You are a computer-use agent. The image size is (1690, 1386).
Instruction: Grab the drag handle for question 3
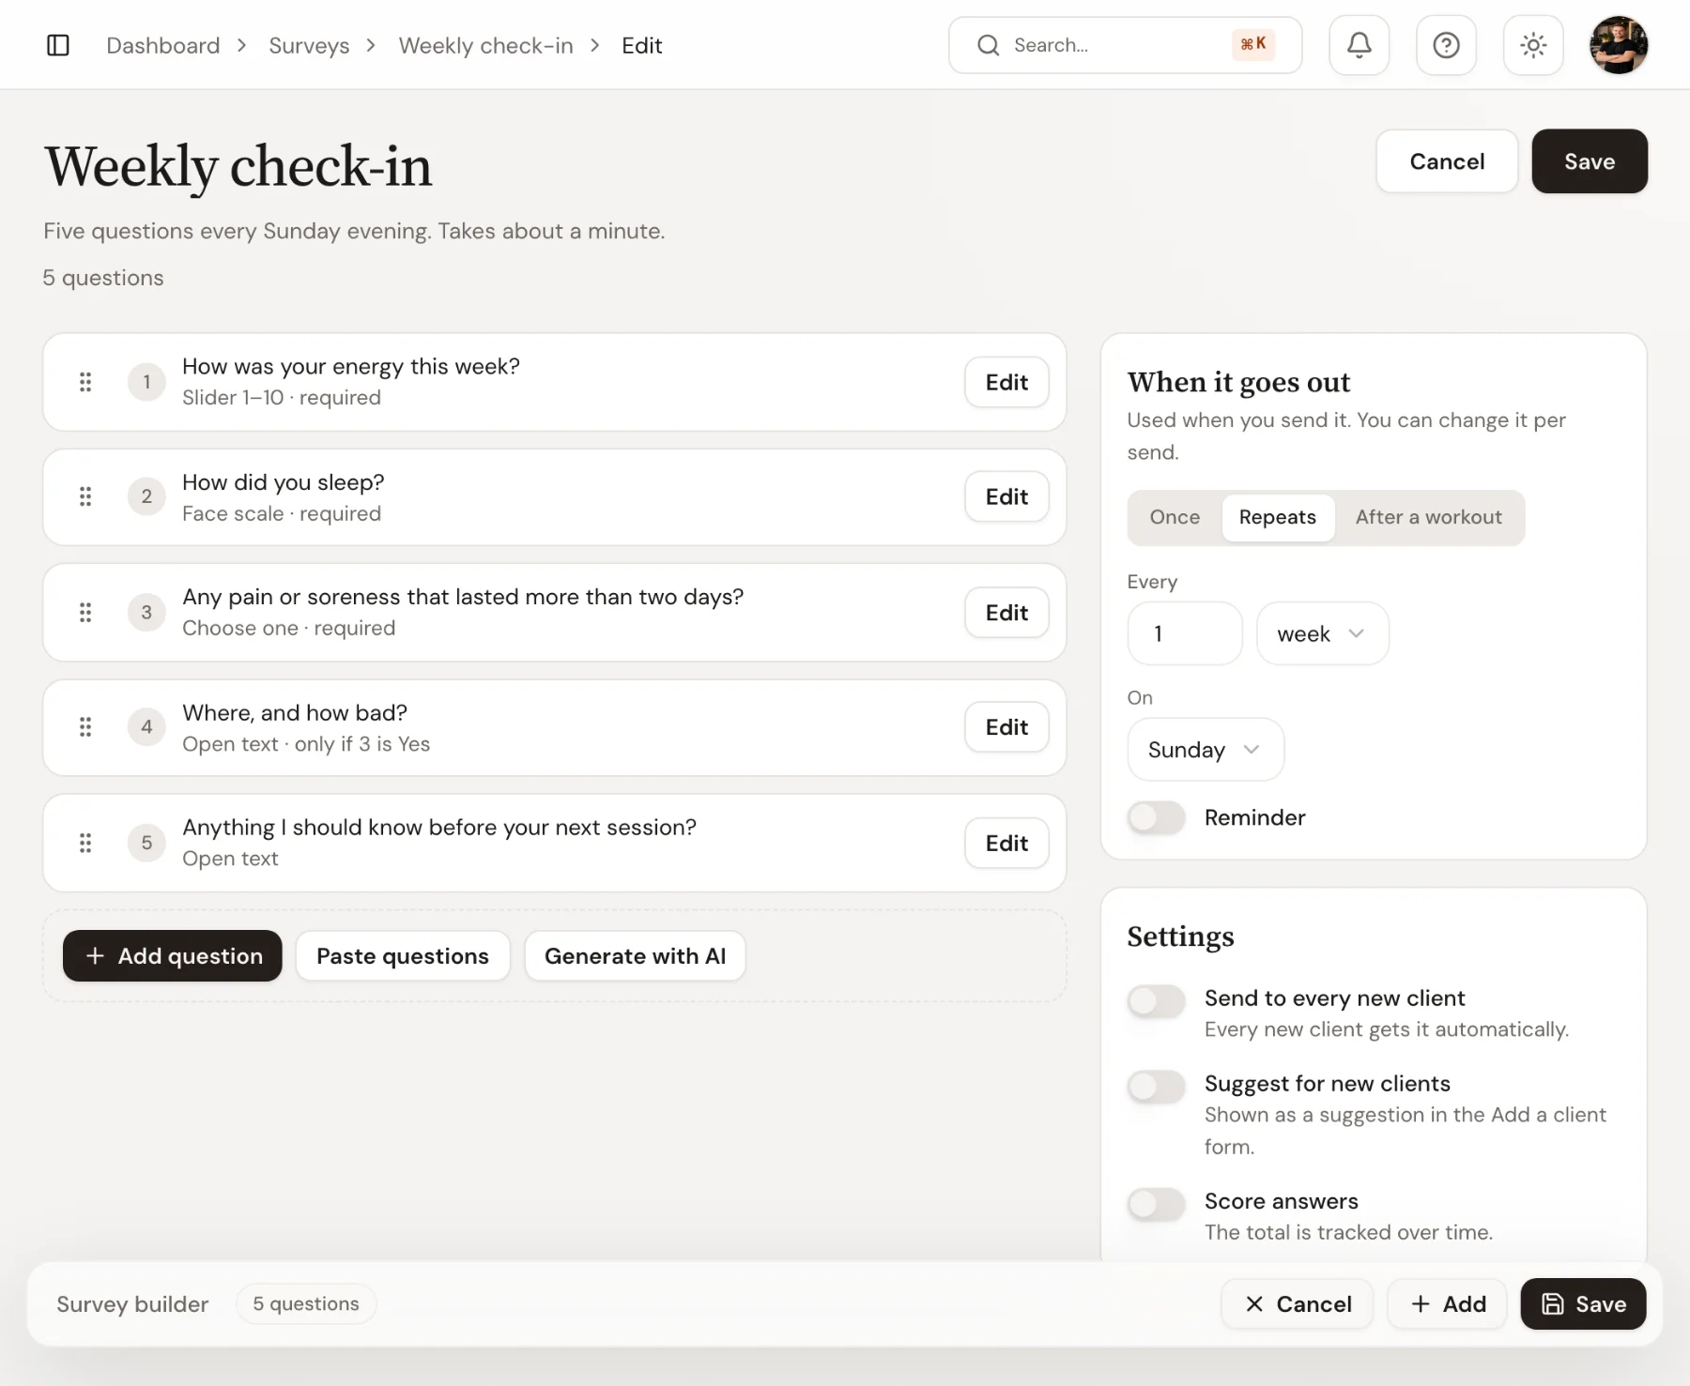coord(85,613)
